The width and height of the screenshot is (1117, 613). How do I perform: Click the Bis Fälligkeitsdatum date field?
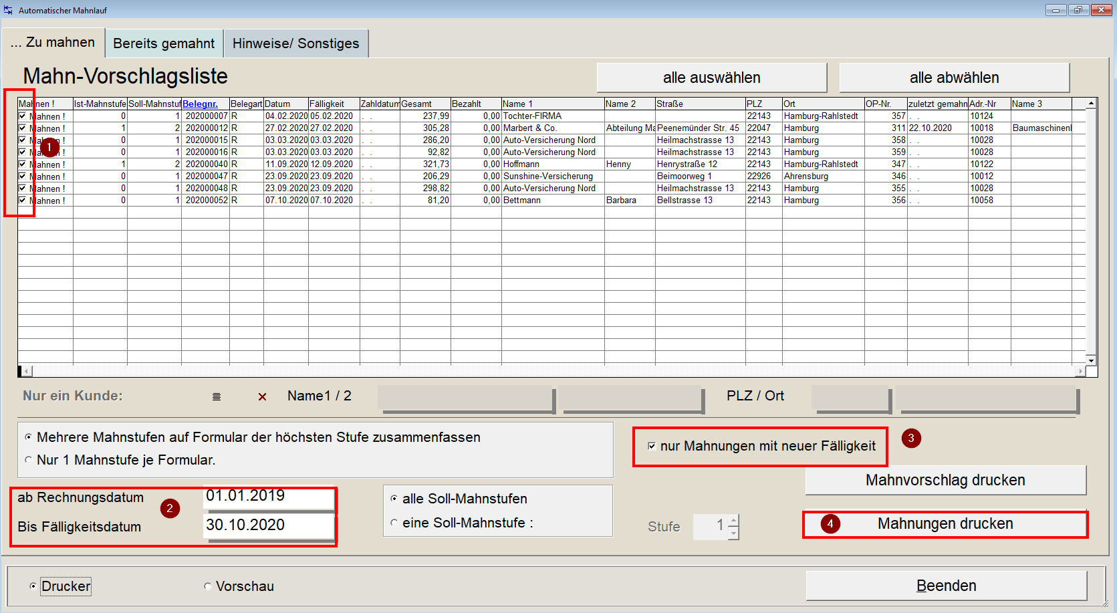click(x=269, y=525)
